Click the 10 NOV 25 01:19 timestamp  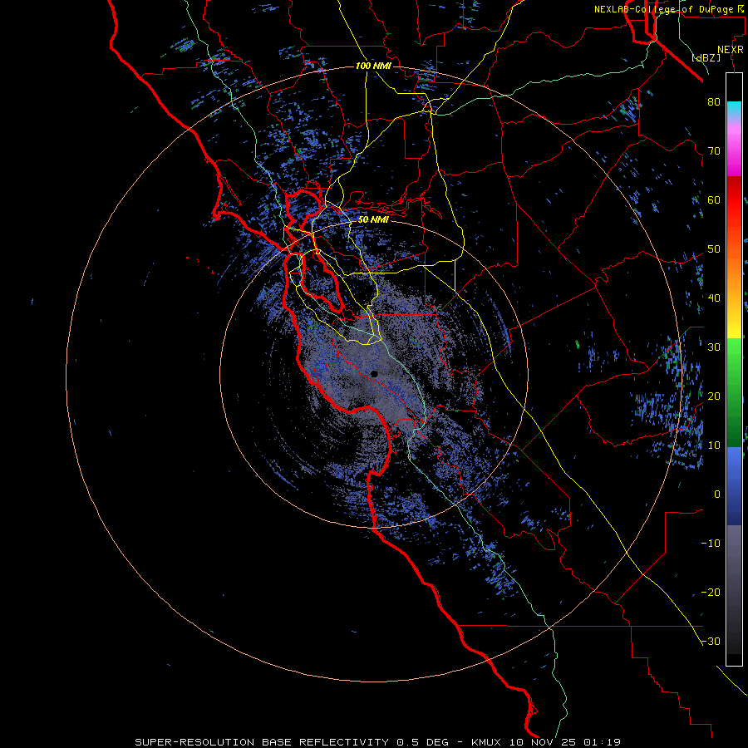pyautogui.click(x=565, y=742)
